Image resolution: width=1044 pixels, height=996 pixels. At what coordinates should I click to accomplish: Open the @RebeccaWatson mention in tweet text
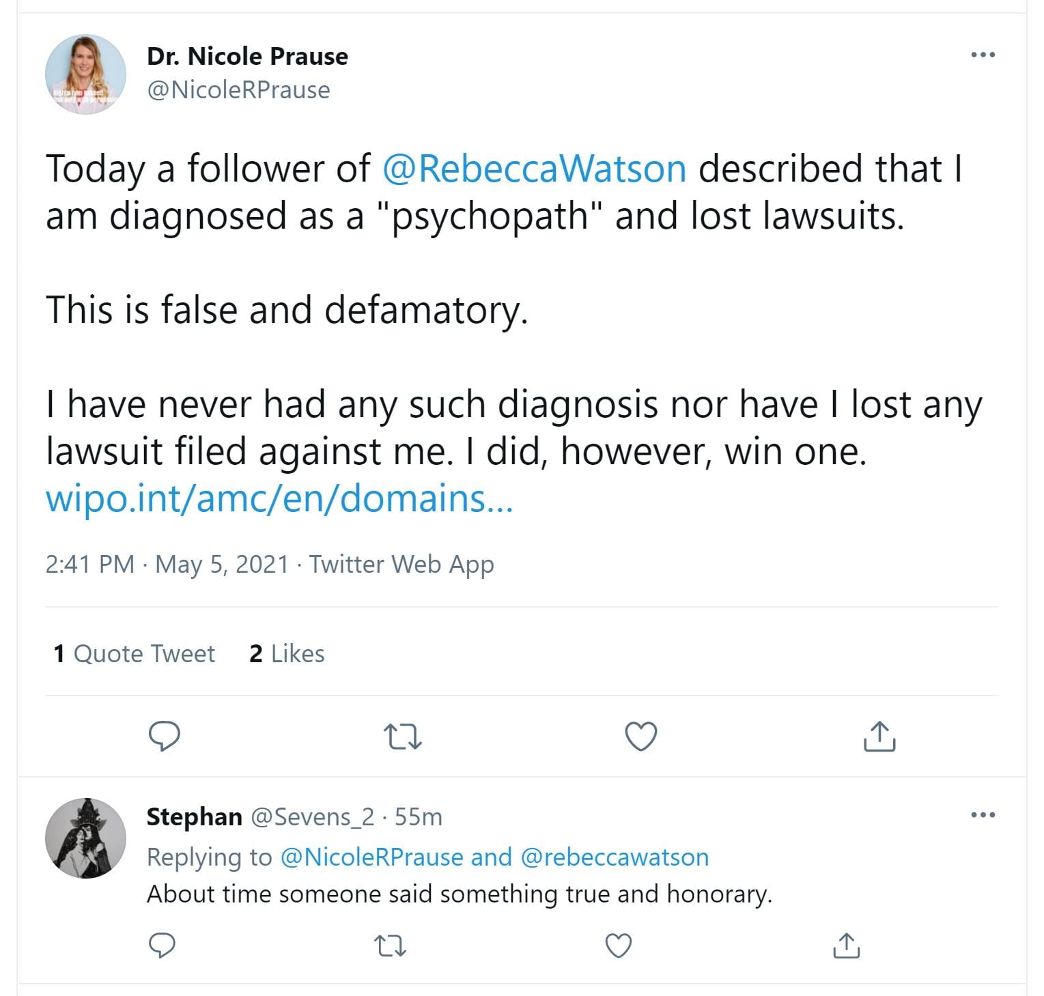[534, 169]
